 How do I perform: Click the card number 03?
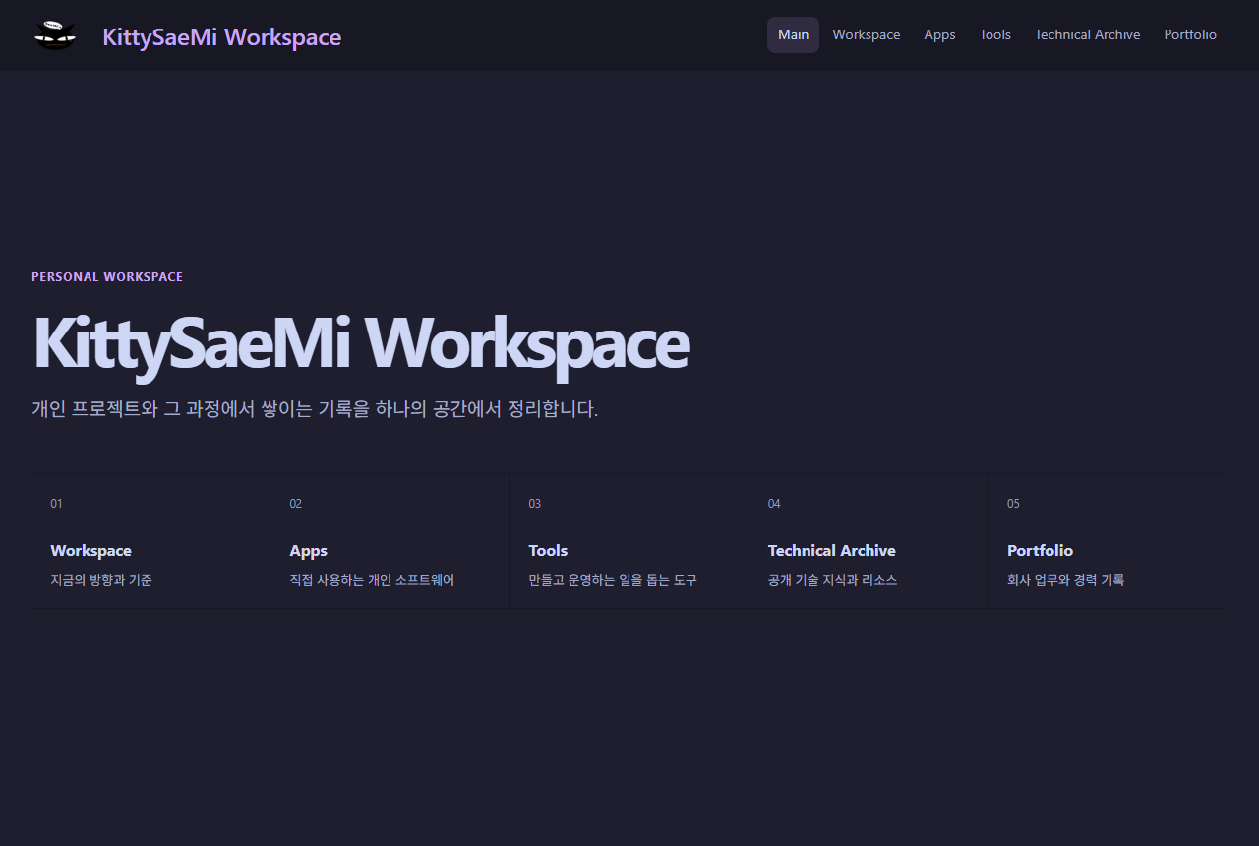(534, 504)
